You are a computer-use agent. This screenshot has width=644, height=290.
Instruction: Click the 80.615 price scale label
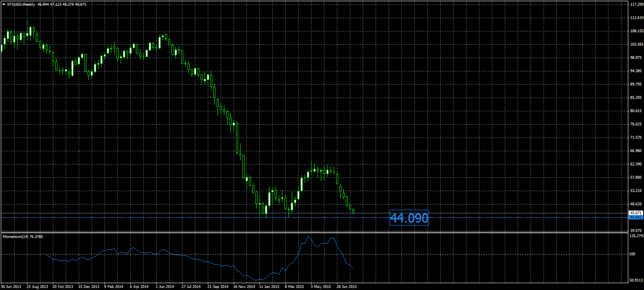coord(636,111)
